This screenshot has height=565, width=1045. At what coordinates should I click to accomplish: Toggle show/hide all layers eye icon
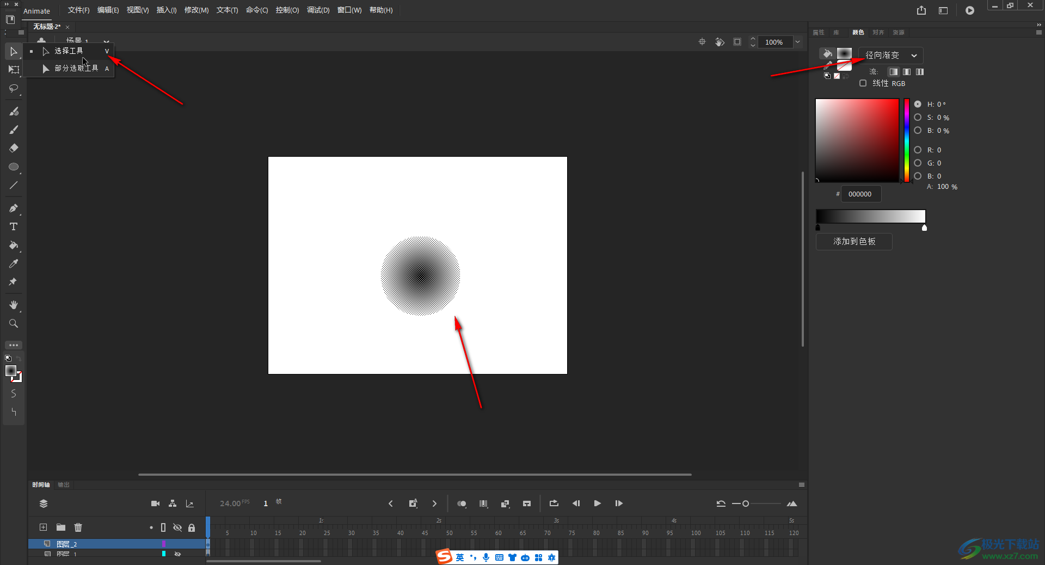coord(177,527)
